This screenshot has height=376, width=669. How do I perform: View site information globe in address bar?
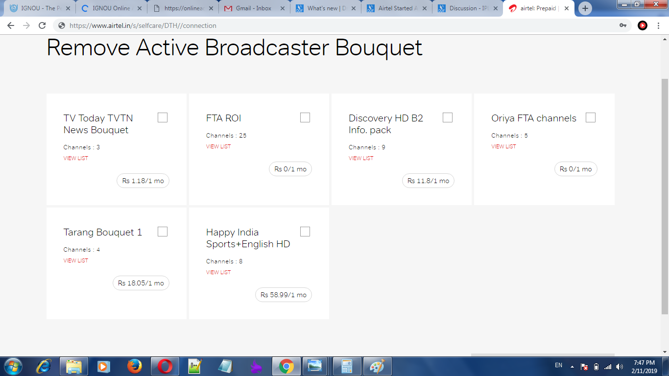62,25
